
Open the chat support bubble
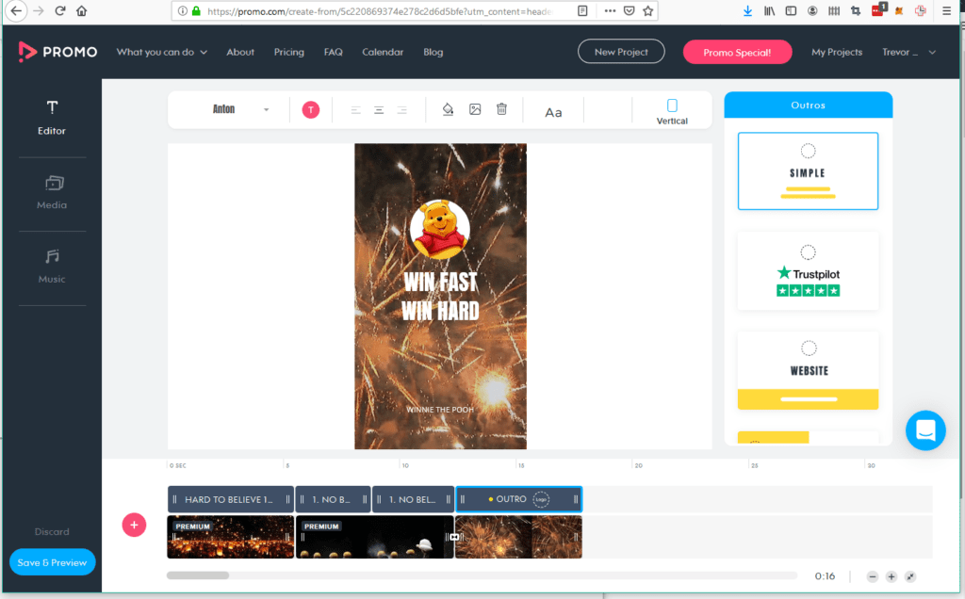point(925,430)
